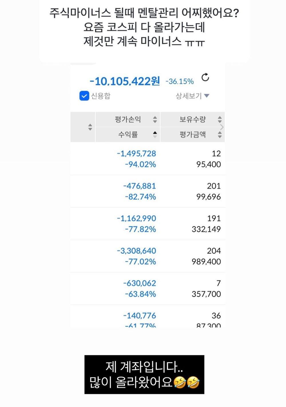286x407 pixels.
Task: Open the holding with -140,776 loss
Action: pos(148,317)
